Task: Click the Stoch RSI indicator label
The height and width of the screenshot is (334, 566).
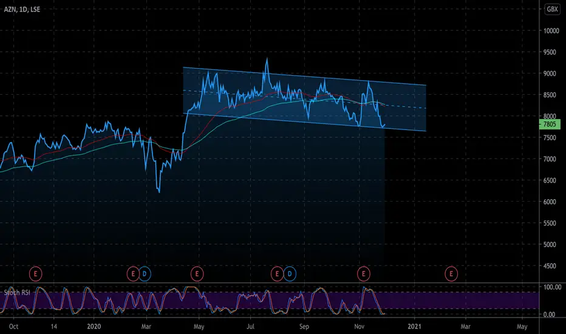Action: pyautogui.click(x=17, y=293)
